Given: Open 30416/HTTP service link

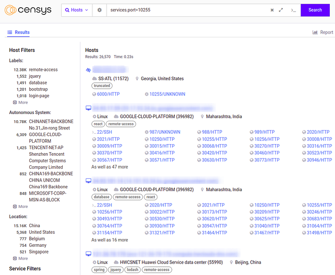Looking at the screenshot, I should pyautogui.click(x=160, y=153).
